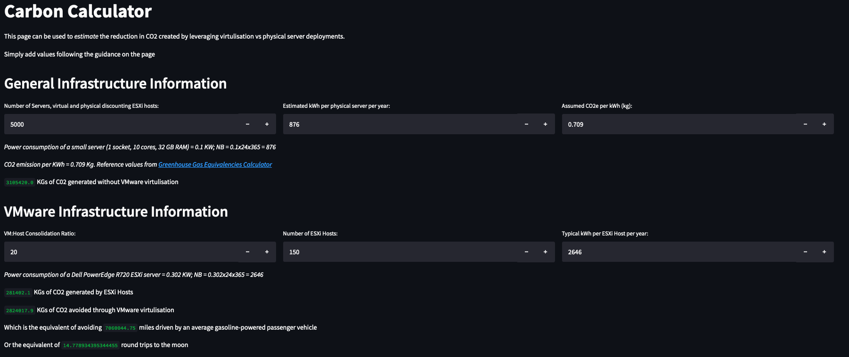Edit the CO2e per kWh field showing 0.709
This screenshot has width=849, height=357.
point(679,124)
